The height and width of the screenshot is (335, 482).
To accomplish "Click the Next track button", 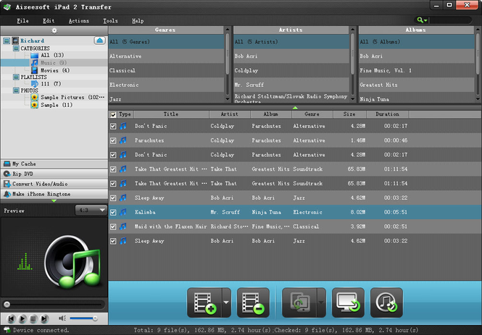I will coord(44,319).
